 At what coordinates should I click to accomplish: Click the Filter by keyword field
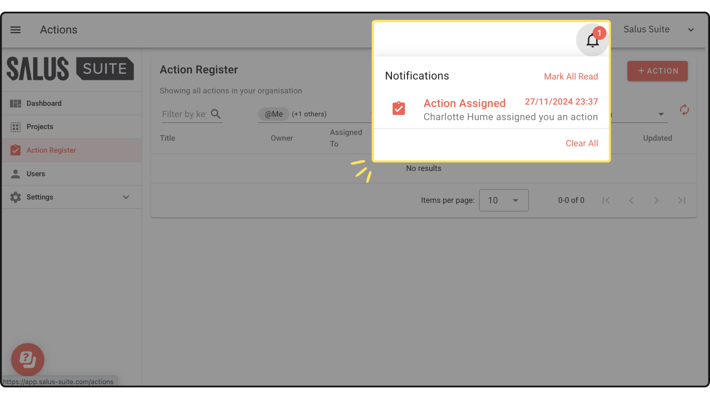pos(184,114)
